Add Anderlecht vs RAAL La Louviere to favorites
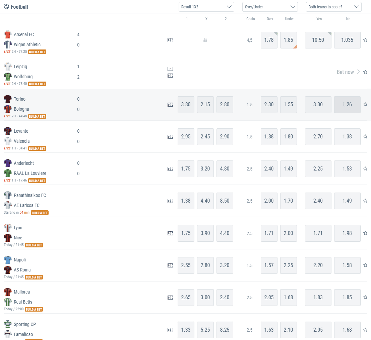The height and width of the screenshot is (340, 371). 365,168
